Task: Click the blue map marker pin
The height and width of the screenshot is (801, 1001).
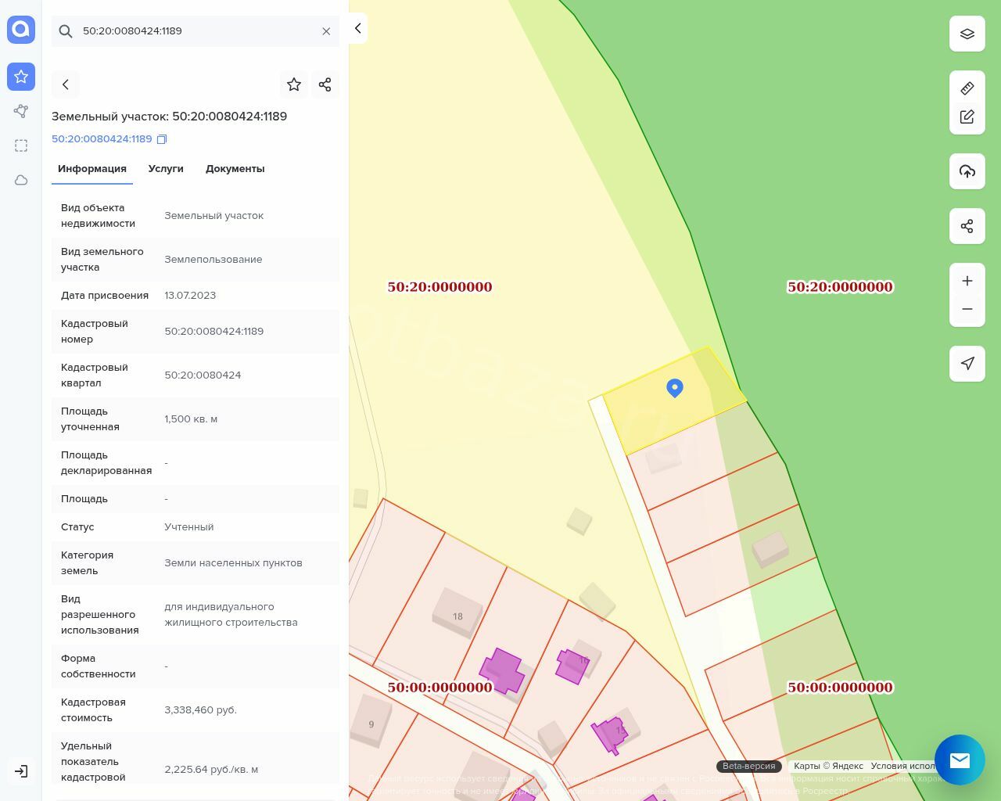Action: coord(674,387)
